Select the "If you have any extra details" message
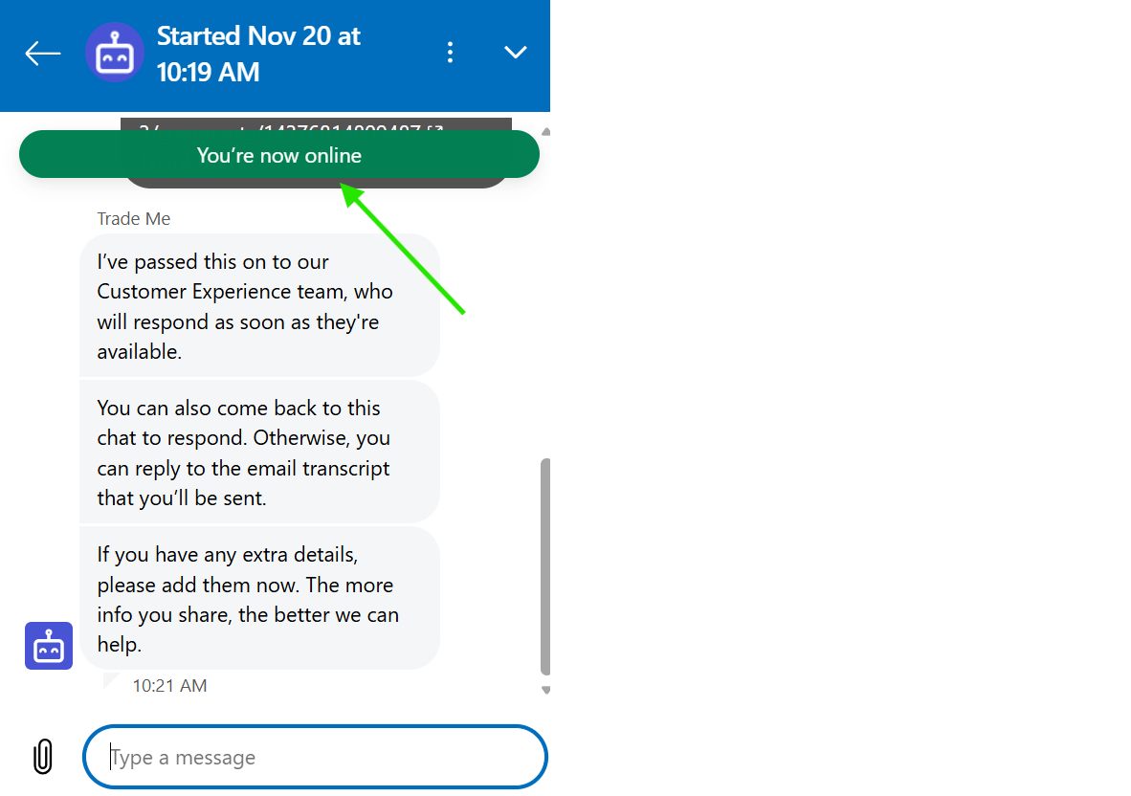This screenshot has width=1131, height=796. click(258, 599)
